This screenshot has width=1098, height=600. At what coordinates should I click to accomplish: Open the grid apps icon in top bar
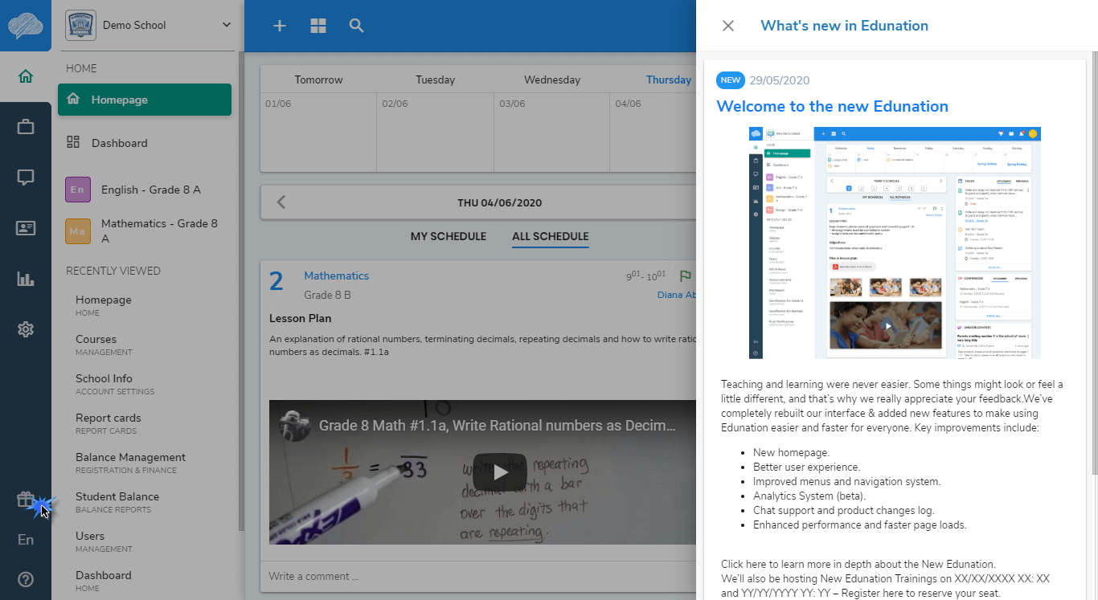[318, 26]
